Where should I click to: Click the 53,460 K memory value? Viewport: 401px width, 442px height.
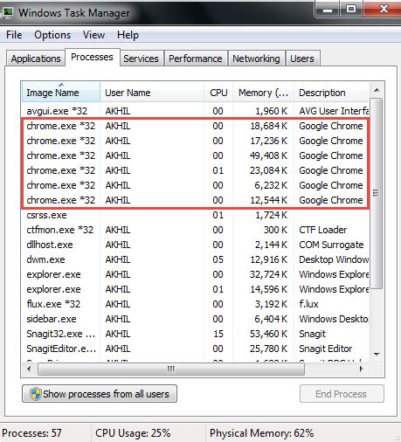(x=268, y=334)
